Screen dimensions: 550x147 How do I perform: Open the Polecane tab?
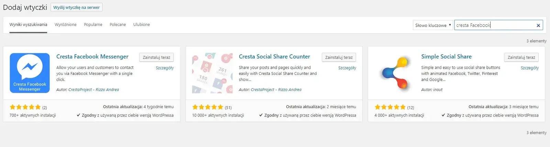(118, 25)
